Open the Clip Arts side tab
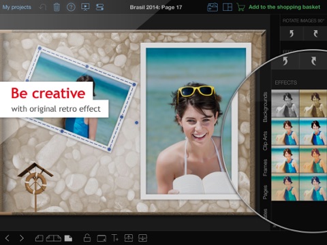The width and height of the screenshot is (327, 245). click(265, 141)
